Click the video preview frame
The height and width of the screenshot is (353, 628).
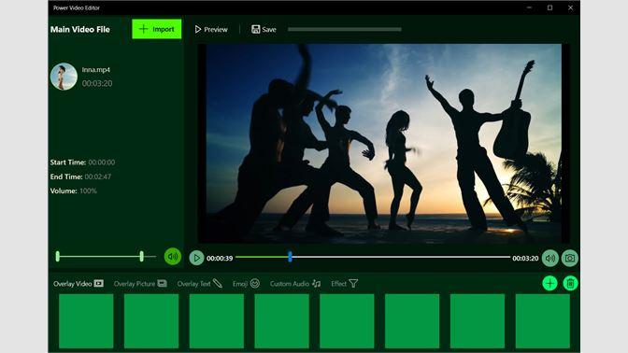click(383, 143)
